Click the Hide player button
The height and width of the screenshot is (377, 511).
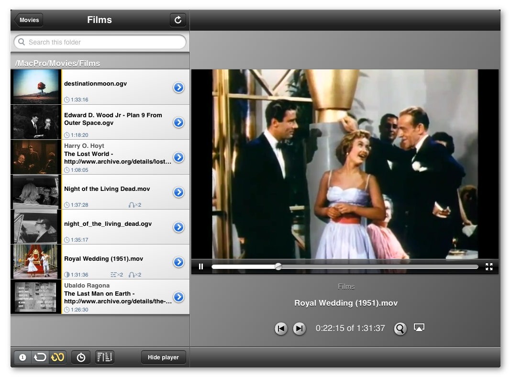163,357
